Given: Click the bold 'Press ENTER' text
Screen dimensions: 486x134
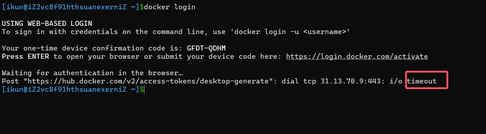Looking at the screenshot, I should [25, 57].
